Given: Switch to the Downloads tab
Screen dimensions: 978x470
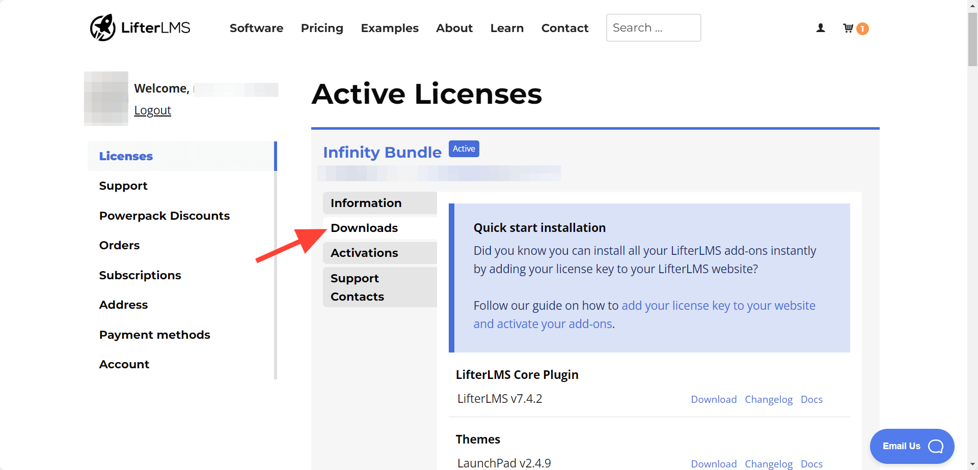Looking at the screenshot, I should (380, 228).
